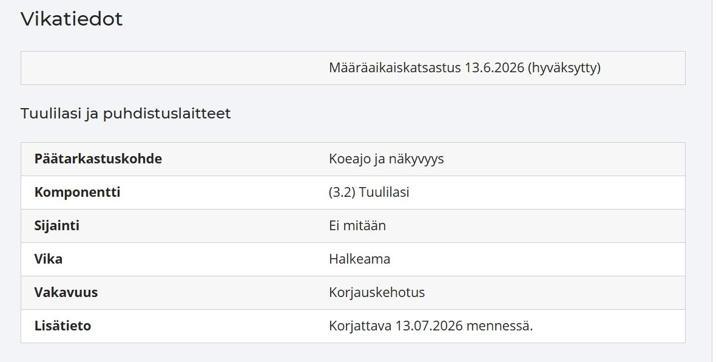This screenshot has width=716, height=362.
Task: Click the (3.2) component code
Action: point(342,193)
